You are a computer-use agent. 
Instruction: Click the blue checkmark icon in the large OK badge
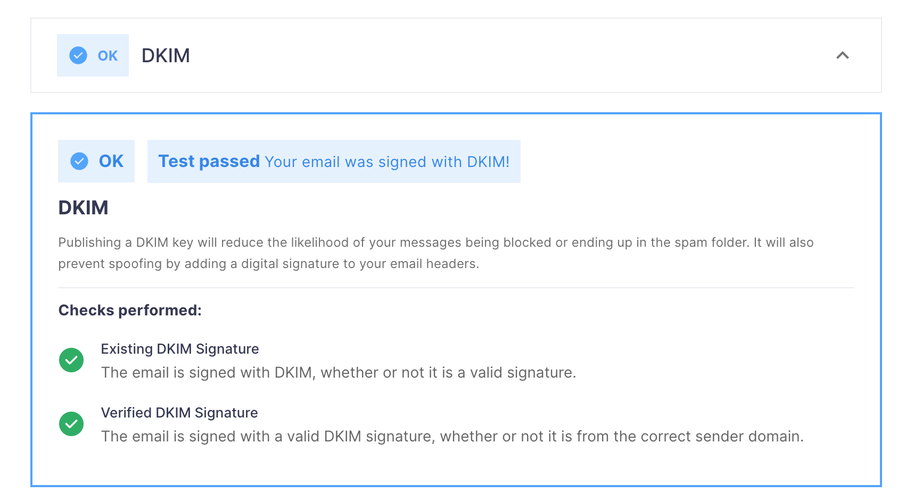pyautogui.click(x=79, y=161)
